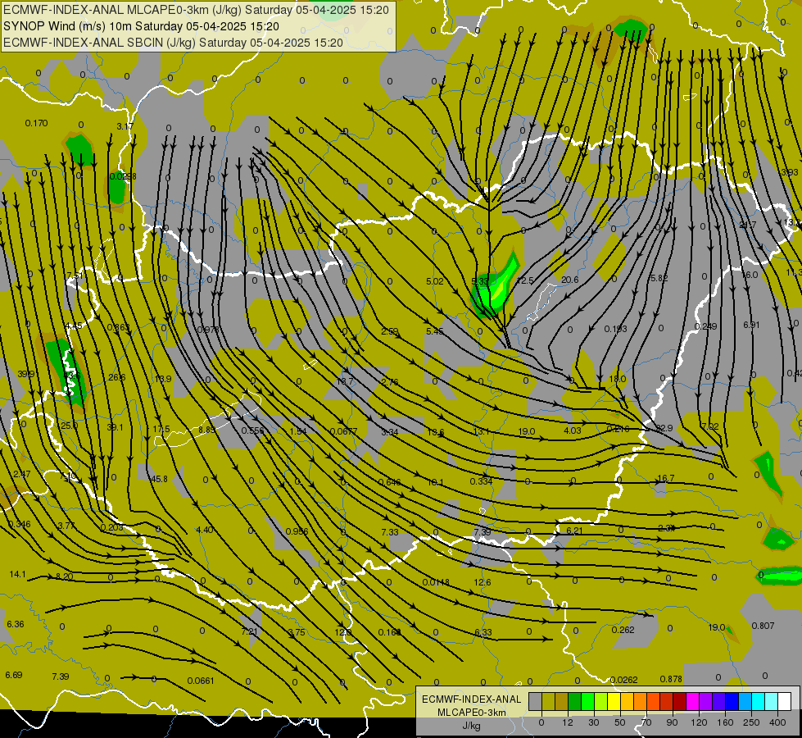This screenshot has height=738, width=802.
Task: Click the legend scale label '160'
Action: [725, 722]
